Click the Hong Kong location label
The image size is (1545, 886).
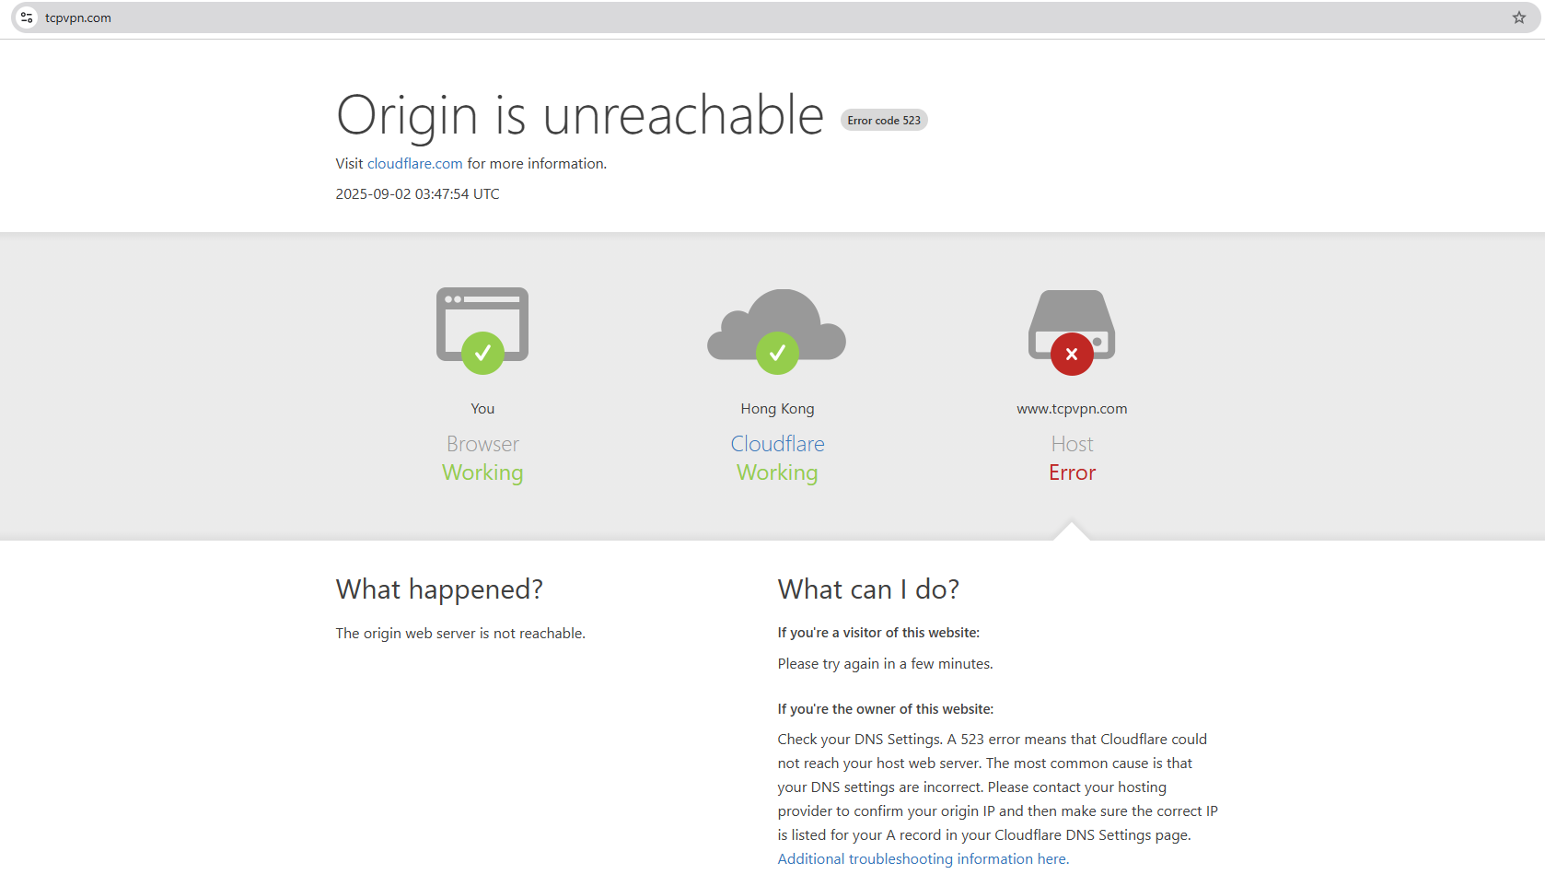click(x=777, y=409)
